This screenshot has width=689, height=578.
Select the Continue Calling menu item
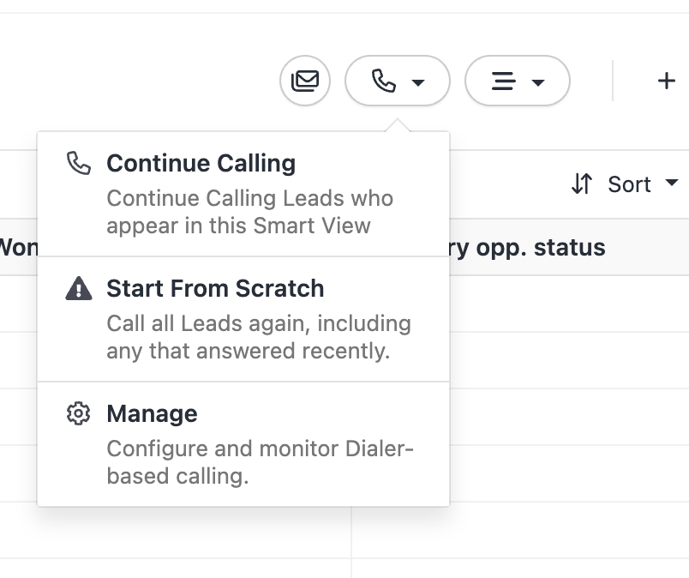(x=201, y=163)
